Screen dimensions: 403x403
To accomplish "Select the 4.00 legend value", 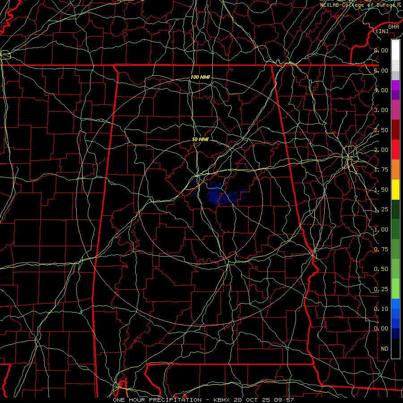I will [x=381, y=90].
